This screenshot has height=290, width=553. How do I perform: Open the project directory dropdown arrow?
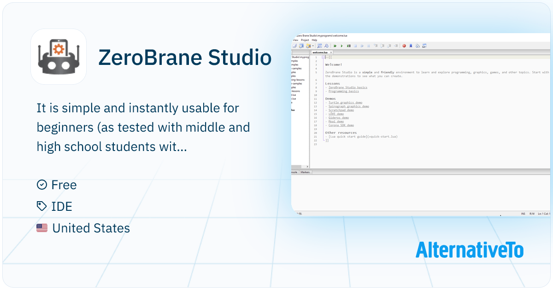(312, 45)
